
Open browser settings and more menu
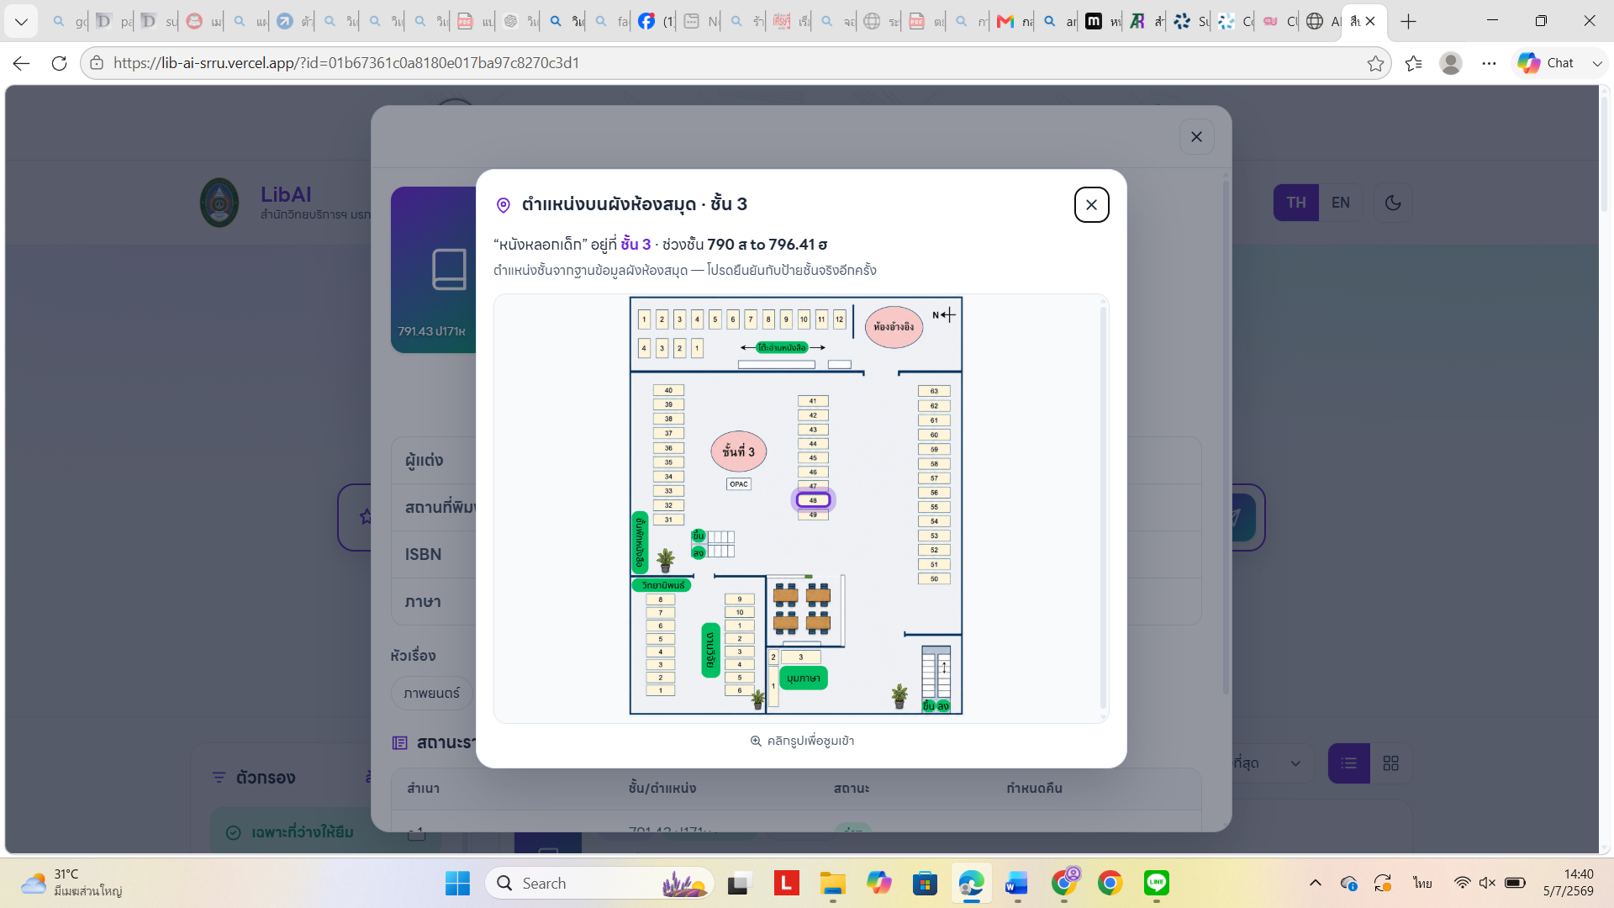pyautogui.click(x=1489, y=63)
